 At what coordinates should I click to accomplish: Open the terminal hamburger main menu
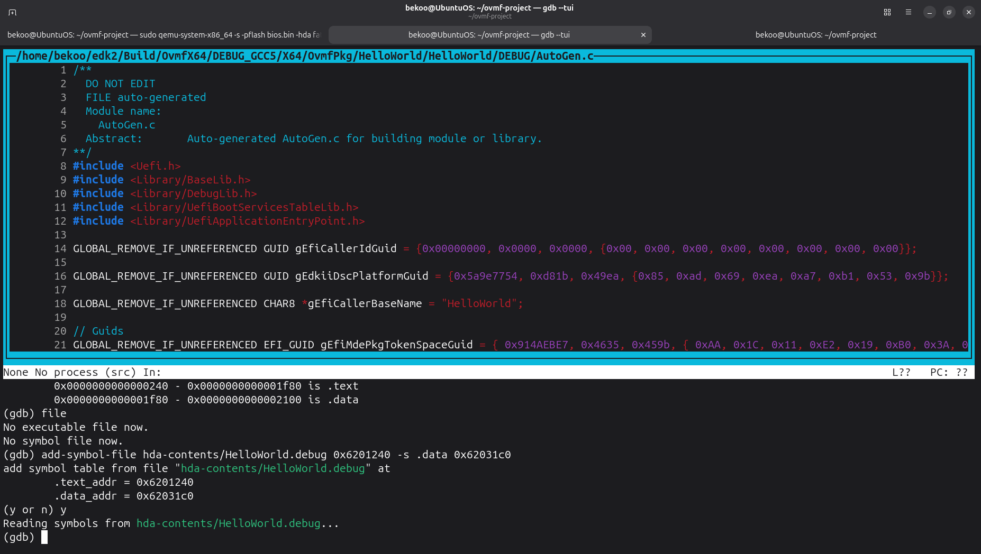tap(909, 12)
